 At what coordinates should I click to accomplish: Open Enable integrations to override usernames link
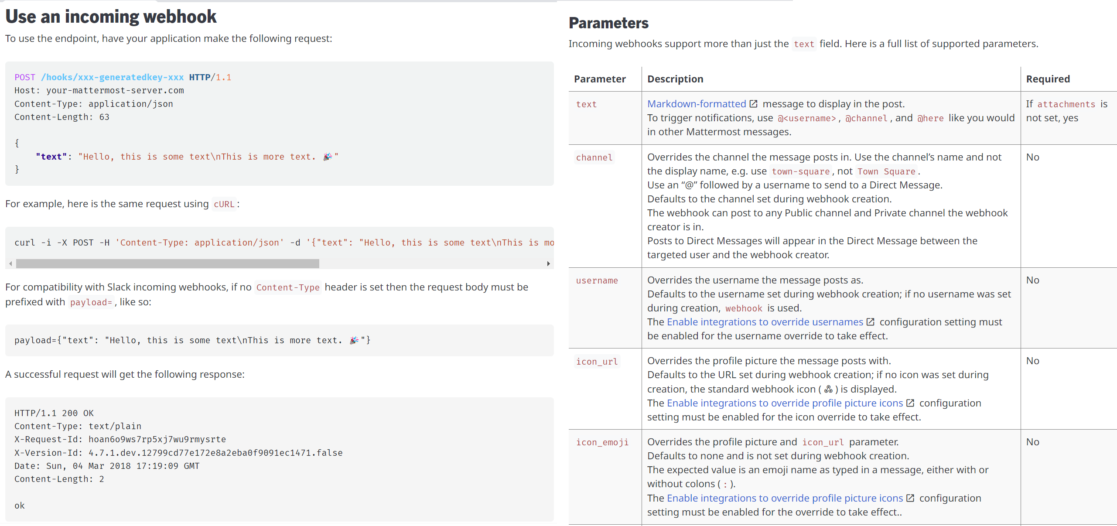(765, 322)
